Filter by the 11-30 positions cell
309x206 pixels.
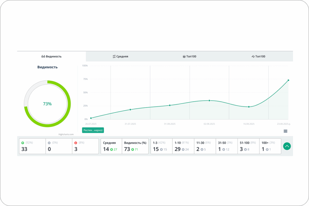tap(205, 146)
